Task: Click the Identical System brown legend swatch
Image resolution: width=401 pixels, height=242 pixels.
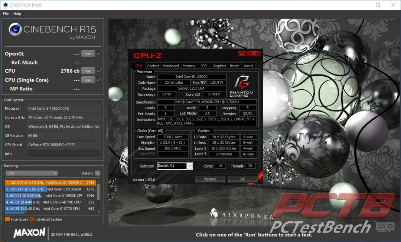Action: coord(32,219)
